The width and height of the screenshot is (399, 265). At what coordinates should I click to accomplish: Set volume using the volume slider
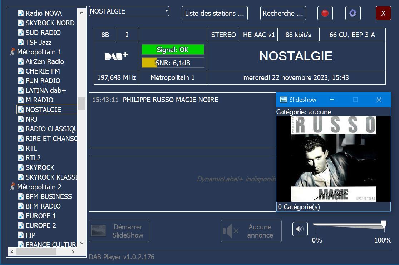pos(349,226)
